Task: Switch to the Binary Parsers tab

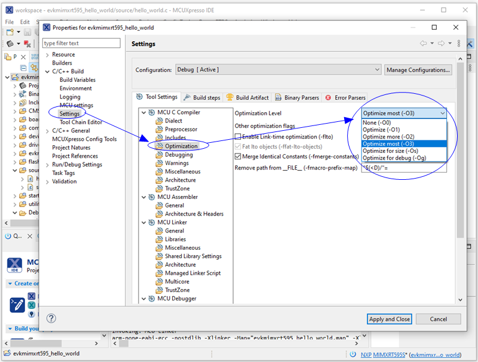Action: pyautogui.click(x=297, y=97)
